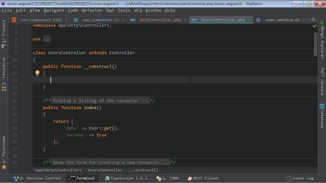The image size is (326, 183).
Task: Open the TypeScript 2.5.3 tool window
Action: tap(126, 178)
